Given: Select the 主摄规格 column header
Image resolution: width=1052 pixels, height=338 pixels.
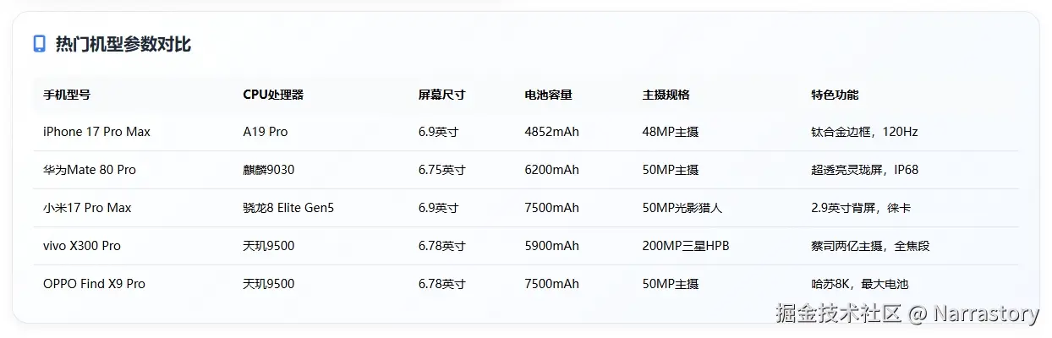Looking at the screenshot, I should click(666, 95).
